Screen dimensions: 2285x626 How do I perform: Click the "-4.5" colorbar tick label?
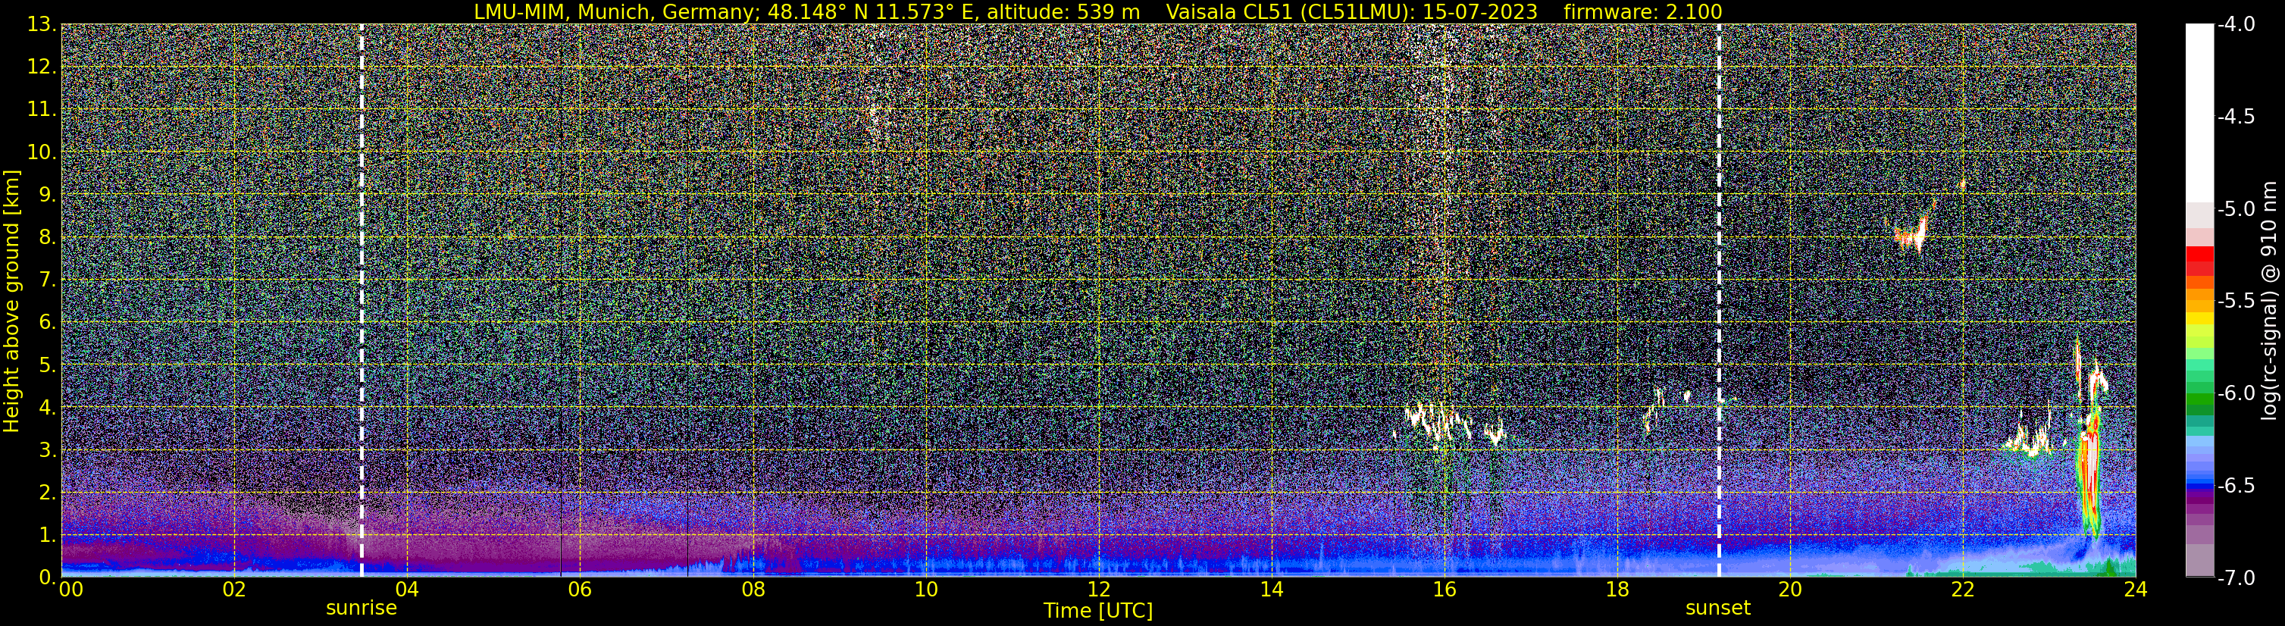coord(2235,117)
